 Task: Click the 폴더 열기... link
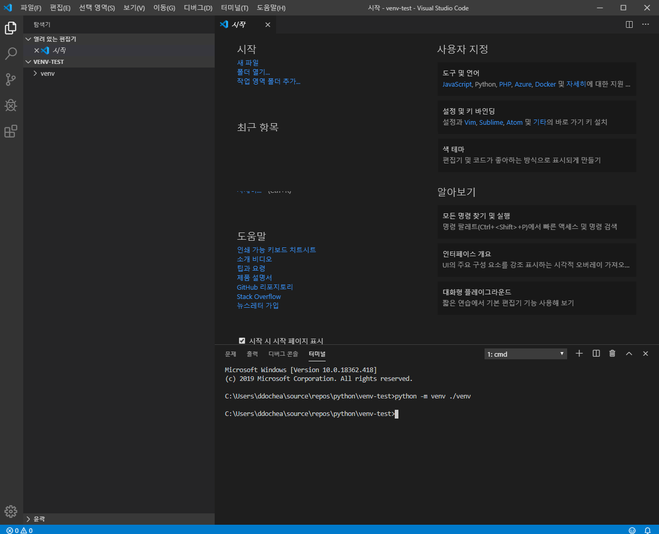[253, 72]
